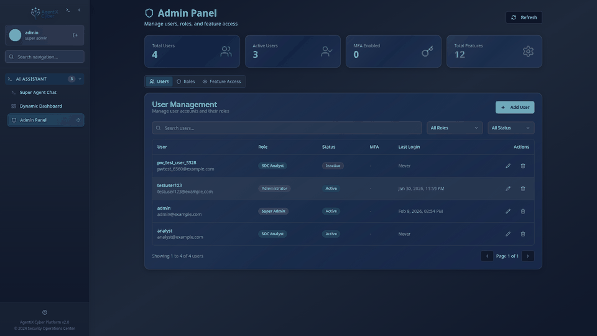This screenshot has height=336, width=597.
Task: Delete the analyst user with the trash icon
Action: pyautogui.click(x=523, y=234)
